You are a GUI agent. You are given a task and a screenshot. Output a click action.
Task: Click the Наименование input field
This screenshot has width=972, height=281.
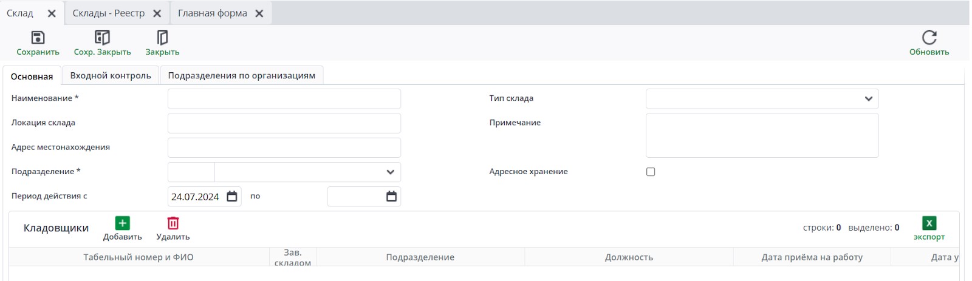pos(284,99)
